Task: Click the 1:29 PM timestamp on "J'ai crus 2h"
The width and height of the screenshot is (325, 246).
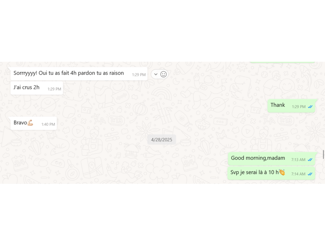Action: (x=54, y=89)
